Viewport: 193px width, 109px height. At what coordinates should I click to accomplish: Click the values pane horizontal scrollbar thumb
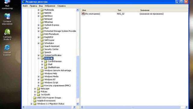point(132,107)
